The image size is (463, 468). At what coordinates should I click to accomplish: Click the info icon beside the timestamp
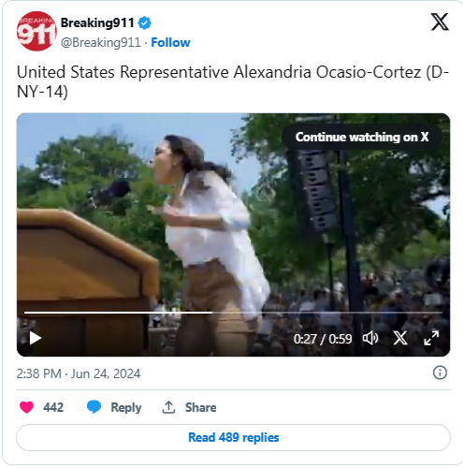(x=440, y=373)
